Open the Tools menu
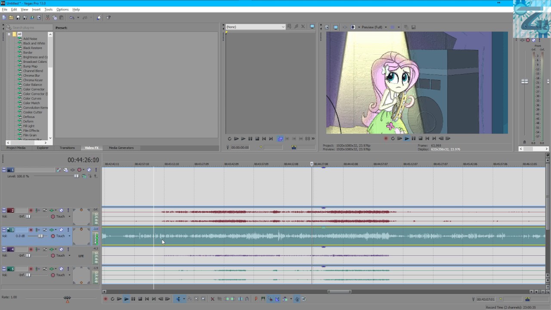The image size is (551, 310). pos(48,9)
